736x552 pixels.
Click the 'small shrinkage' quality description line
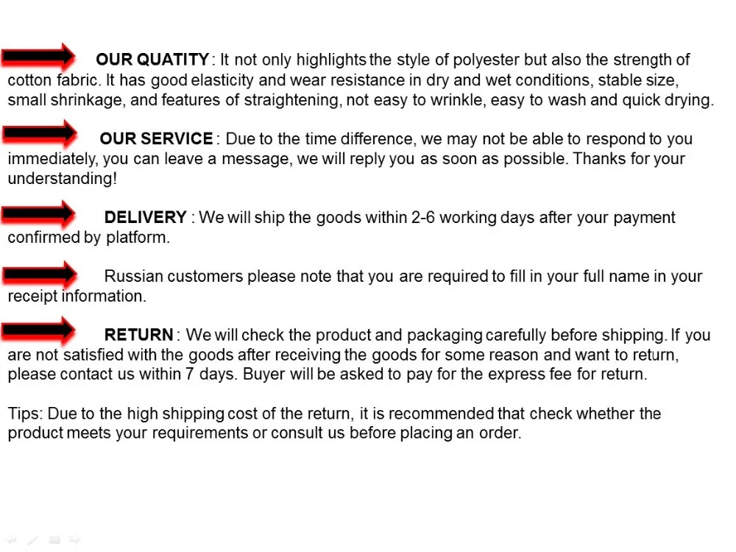tap(361, 100)
